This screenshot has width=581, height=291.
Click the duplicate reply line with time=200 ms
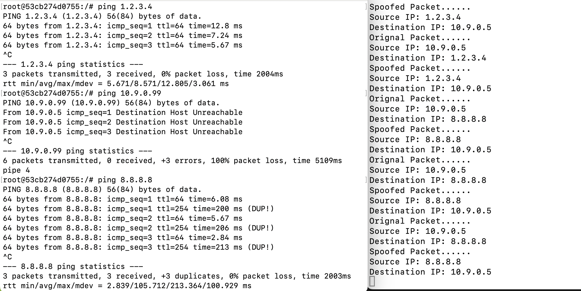(138, 209)
